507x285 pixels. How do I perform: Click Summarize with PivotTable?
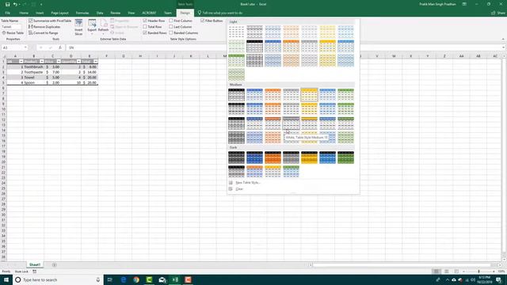pos(50,21)
